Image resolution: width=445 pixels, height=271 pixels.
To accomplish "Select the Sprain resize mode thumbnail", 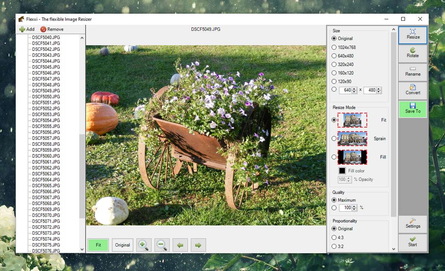I will click(352, 138).
